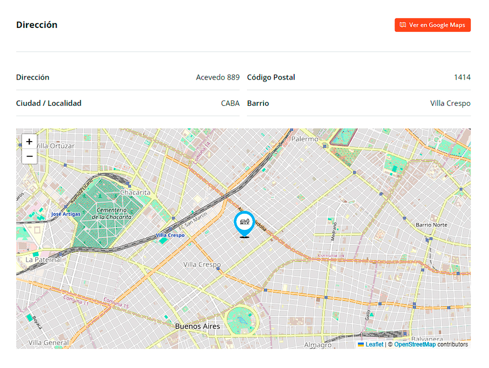This screenshot has width=489, height=368.
Task: Open the Leaflet attribution link
Action: pyautogui.click(x=375, y=345)
